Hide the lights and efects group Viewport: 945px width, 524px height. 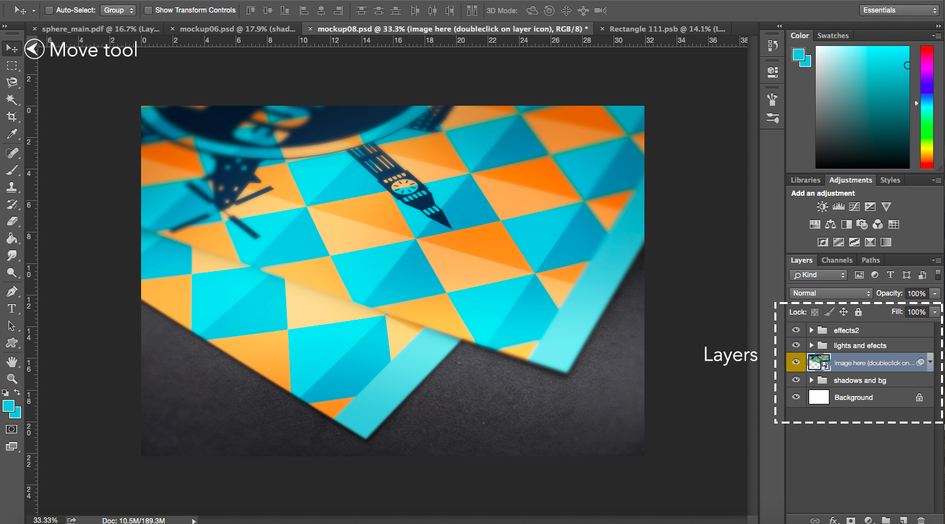[x=796, y=345]
